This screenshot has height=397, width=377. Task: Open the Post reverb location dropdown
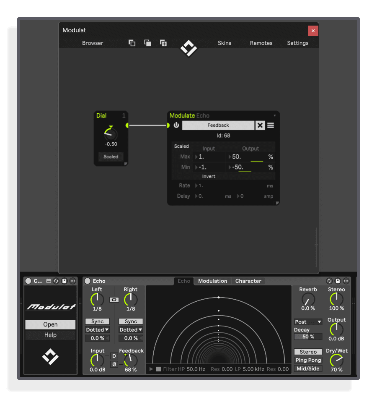(x=308, y=322)
